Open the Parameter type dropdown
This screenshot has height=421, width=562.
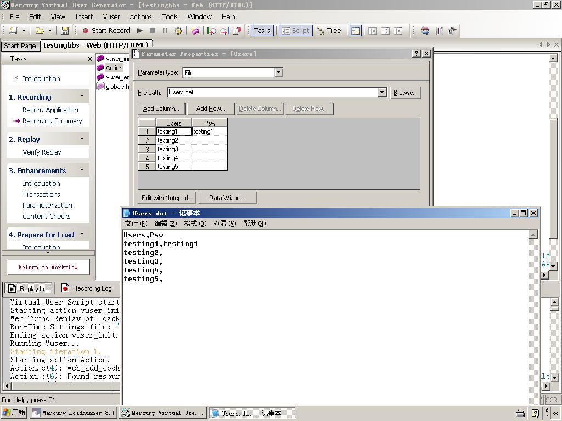tap(278, 73)
